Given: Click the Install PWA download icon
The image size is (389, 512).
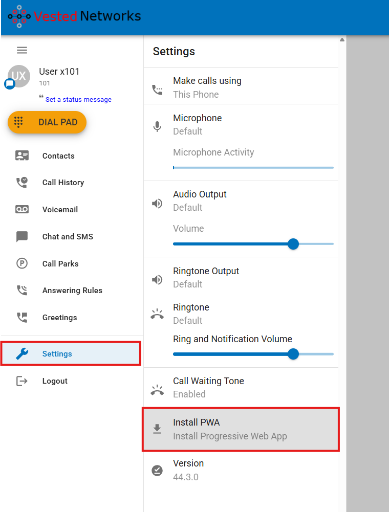Looking at the screenshot, I should point(157,430).
